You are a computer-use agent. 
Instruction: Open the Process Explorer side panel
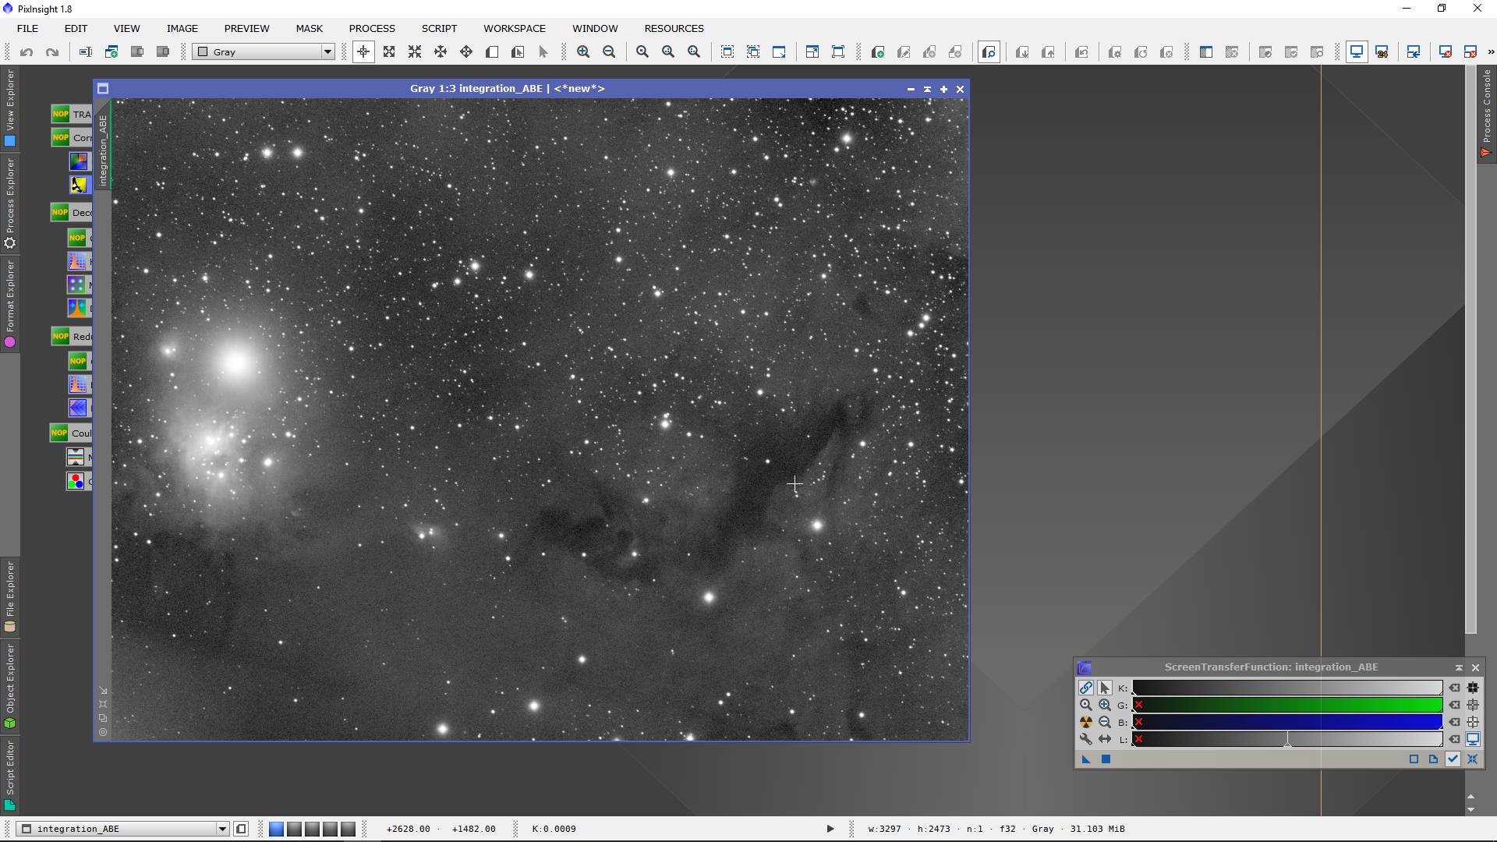[x=10, y=203]
